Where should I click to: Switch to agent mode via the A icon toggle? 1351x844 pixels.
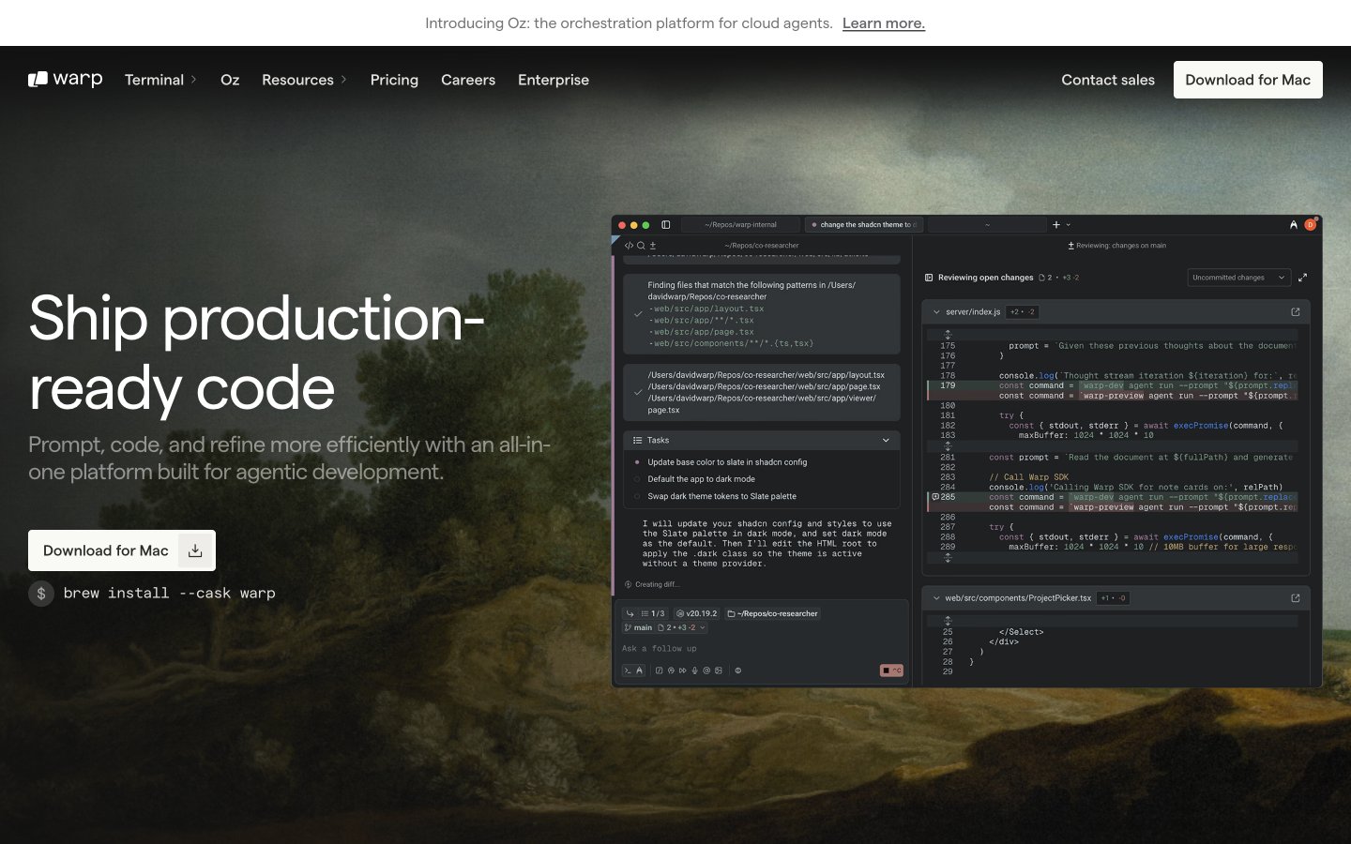tap(639, 671)
